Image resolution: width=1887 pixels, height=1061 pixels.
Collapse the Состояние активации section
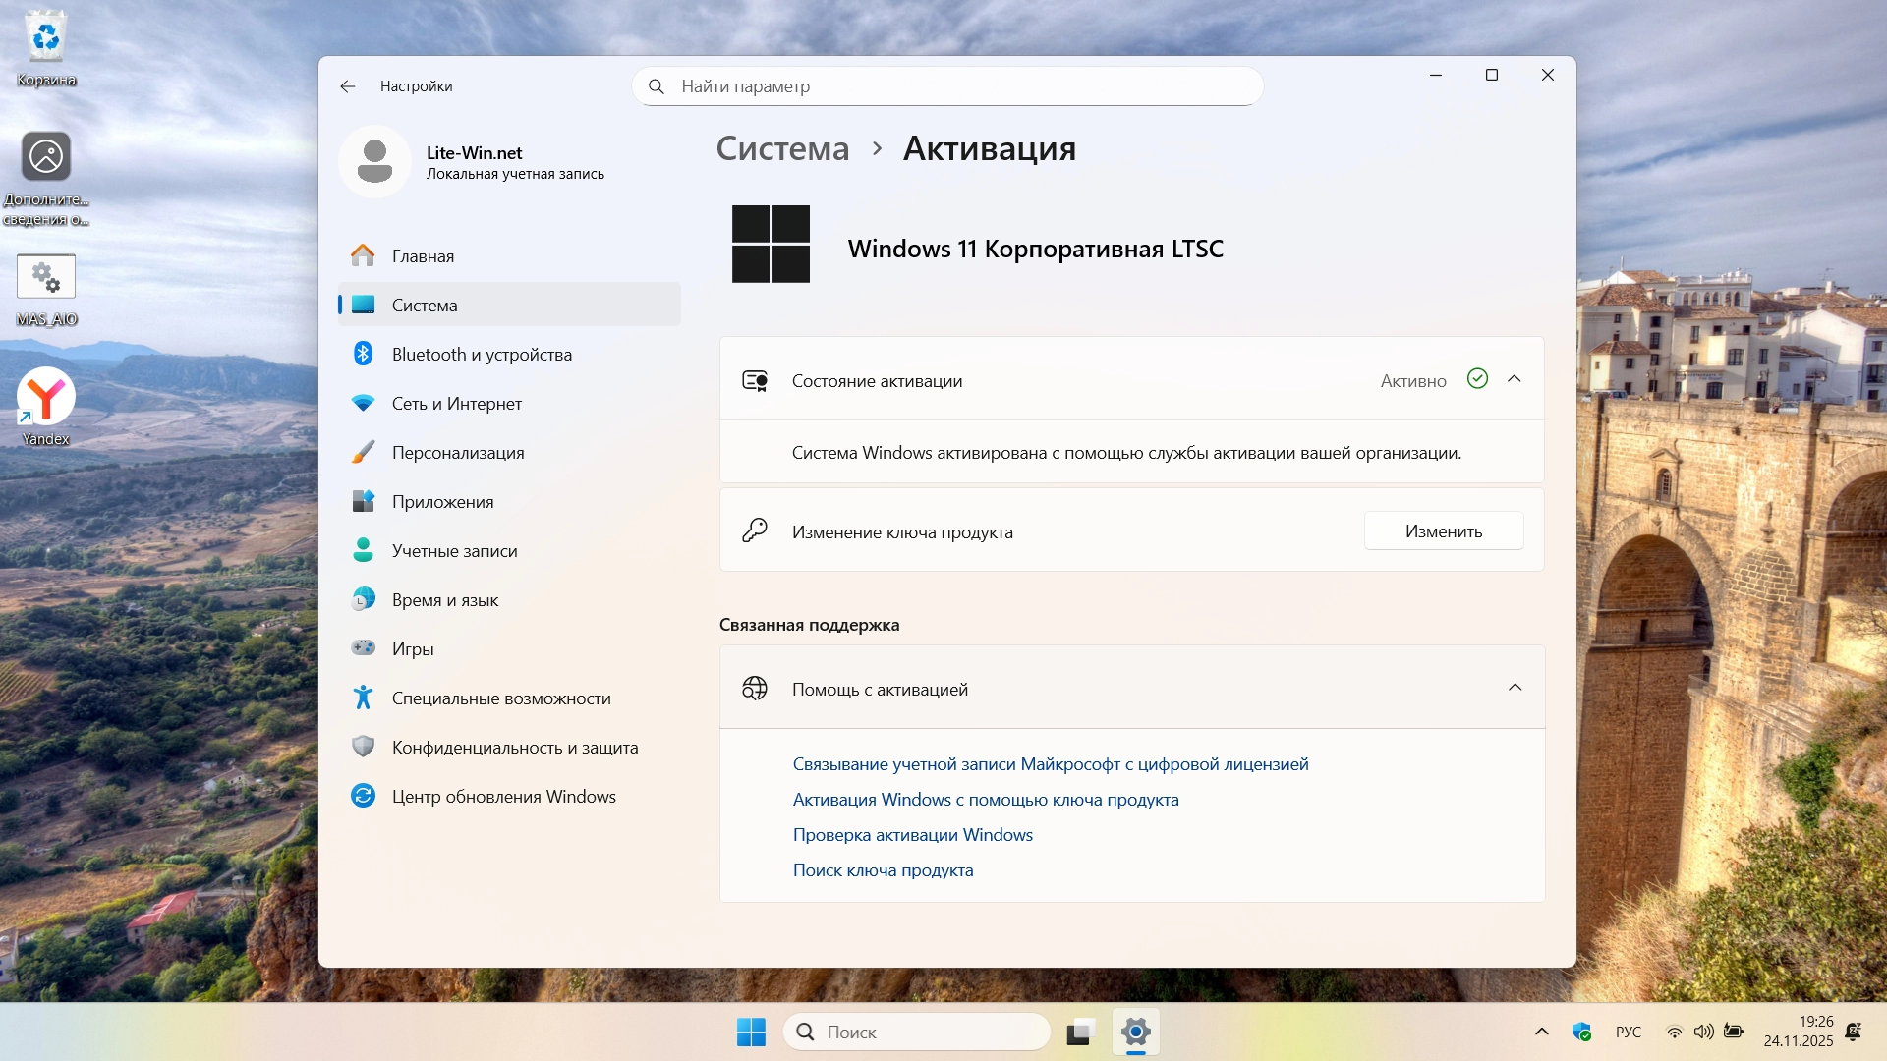tap(1514, 379)
